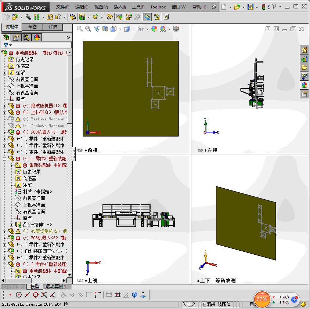The height and width of the screenshot is (309, 310).
Task: Expand the 注解 tree node
Action: pyautogui.click(x=4, y=73)
